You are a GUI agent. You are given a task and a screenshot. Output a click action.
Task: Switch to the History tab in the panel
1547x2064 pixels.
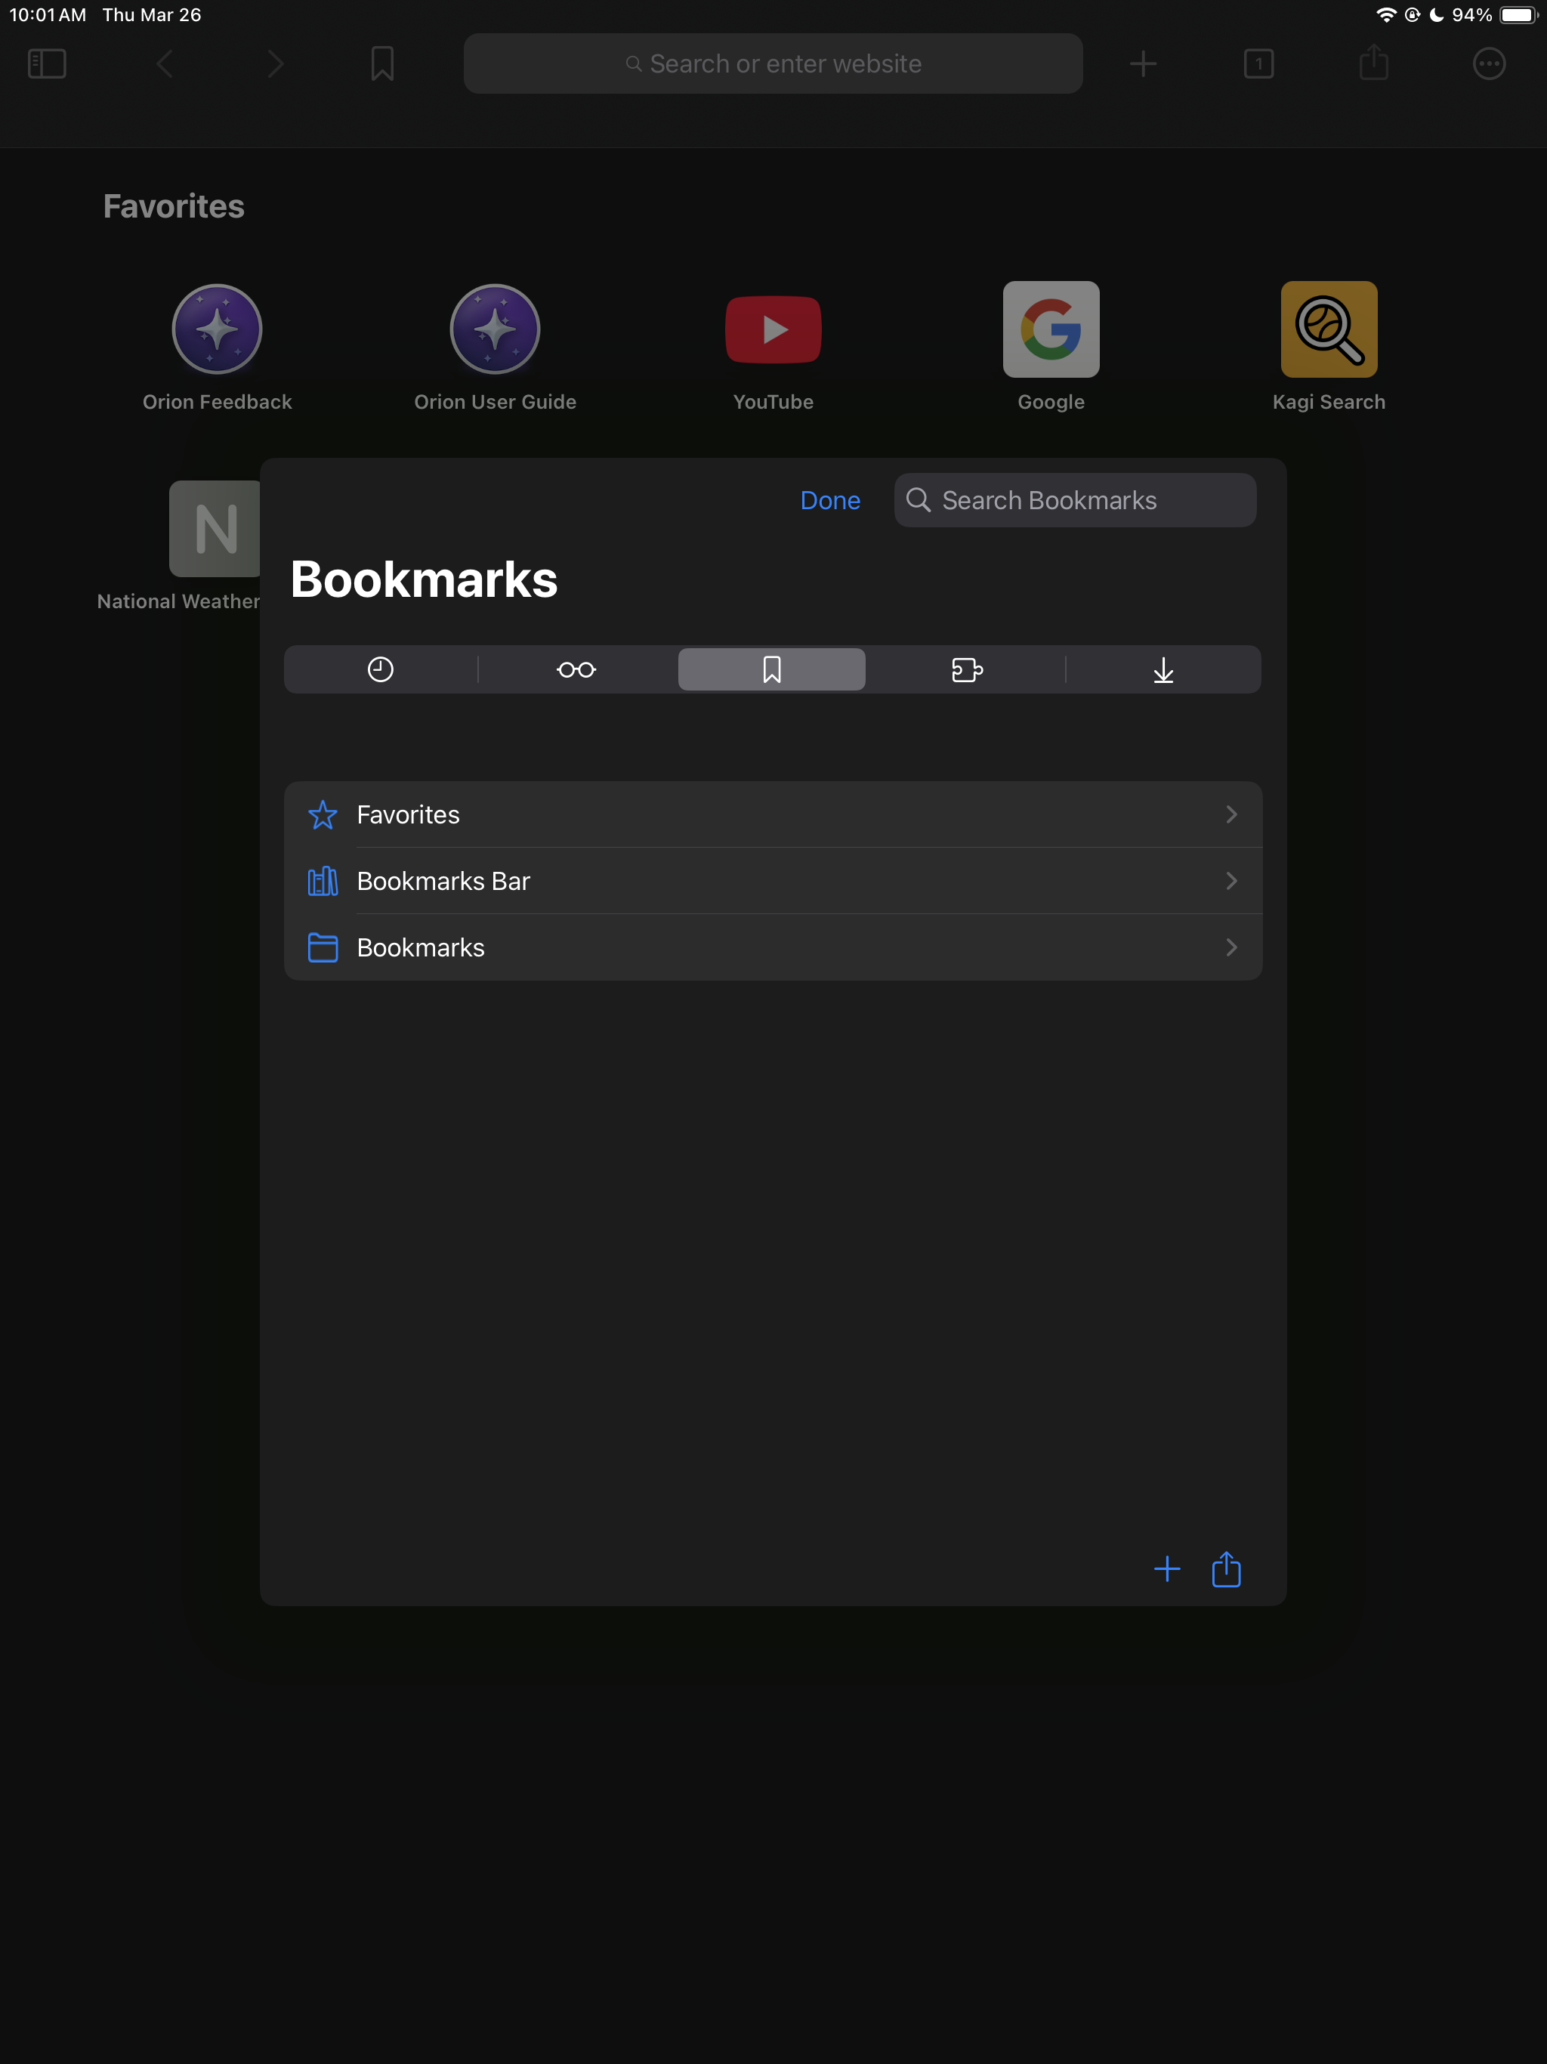point(380,669)
